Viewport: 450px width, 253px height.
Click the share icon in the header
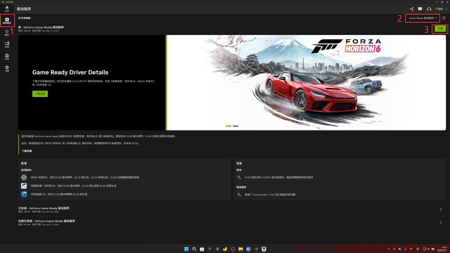[x=412, y=9]
